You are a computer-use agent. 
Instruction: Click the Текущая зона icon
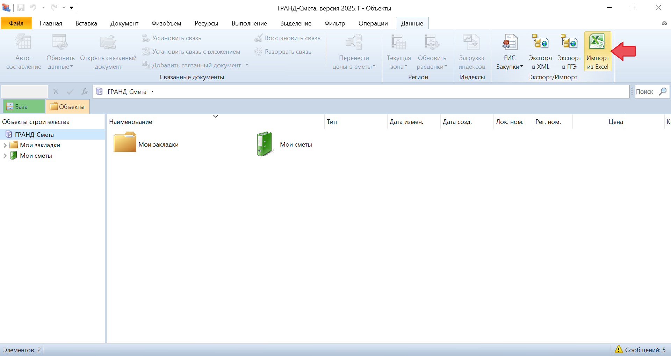pos(398,42)
